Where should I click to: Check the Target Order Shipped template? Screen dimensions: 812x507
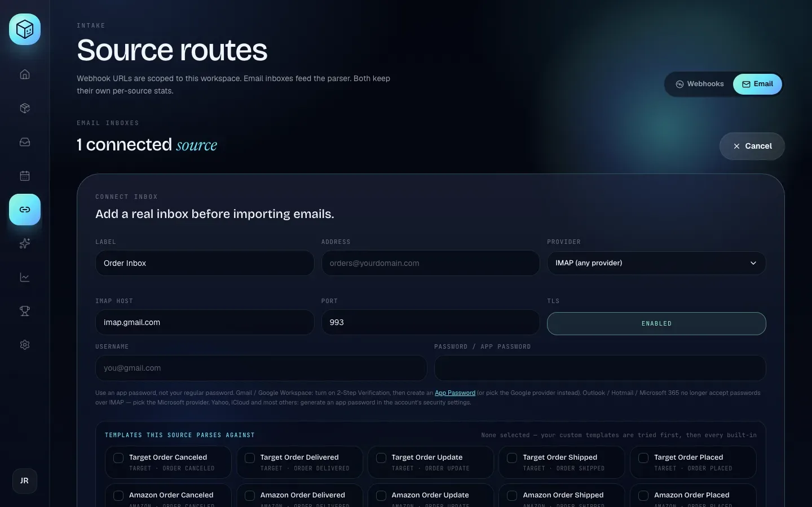pyautogui.click(x=512, y=458)
